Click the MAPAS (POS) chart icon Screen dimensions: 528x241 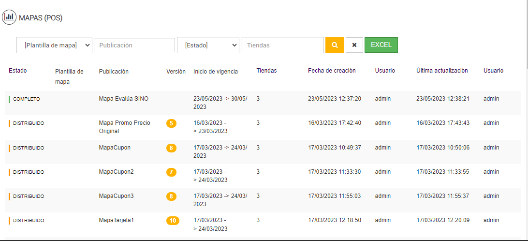click(x=9, y=17)
